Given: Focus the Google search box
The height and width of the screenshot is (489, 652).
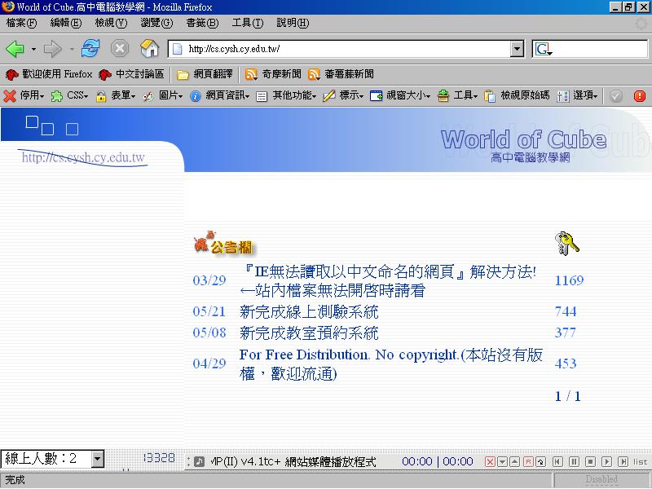Looking at the screenshot, I should point(600,49).
